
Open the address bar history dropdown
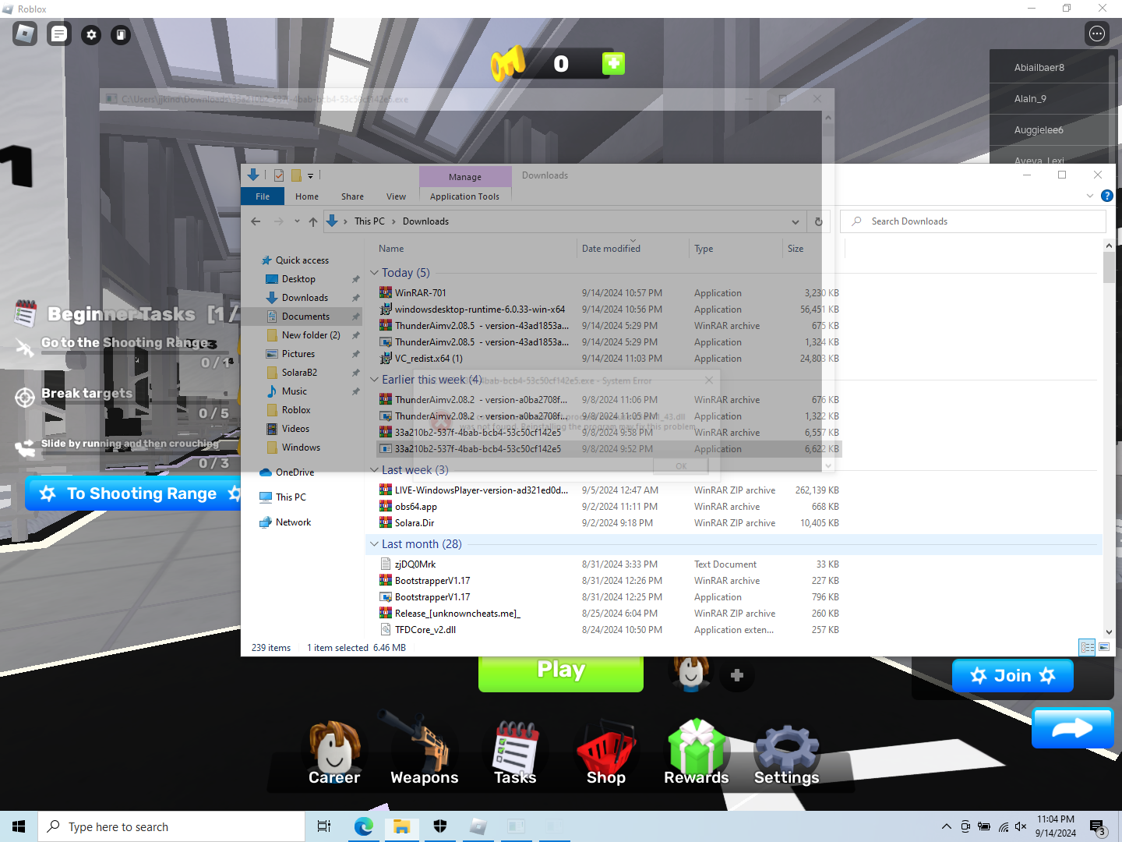coord(796,221)
